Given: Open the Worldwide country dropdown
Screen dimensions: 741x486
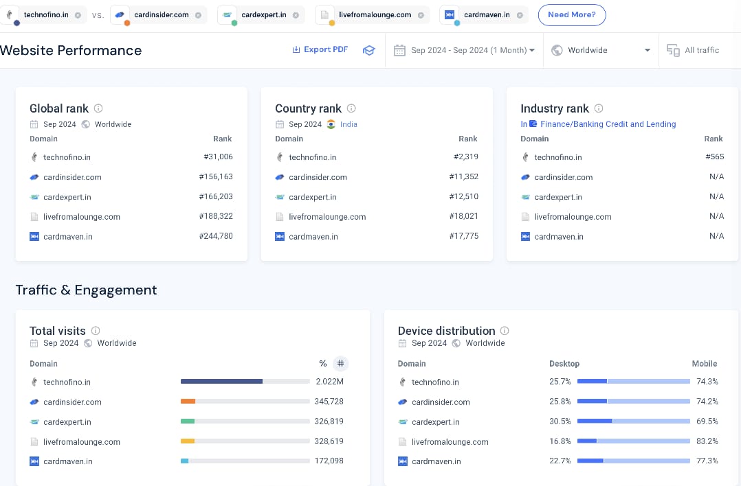Looking at the screenshot, I should coord(601,50).
